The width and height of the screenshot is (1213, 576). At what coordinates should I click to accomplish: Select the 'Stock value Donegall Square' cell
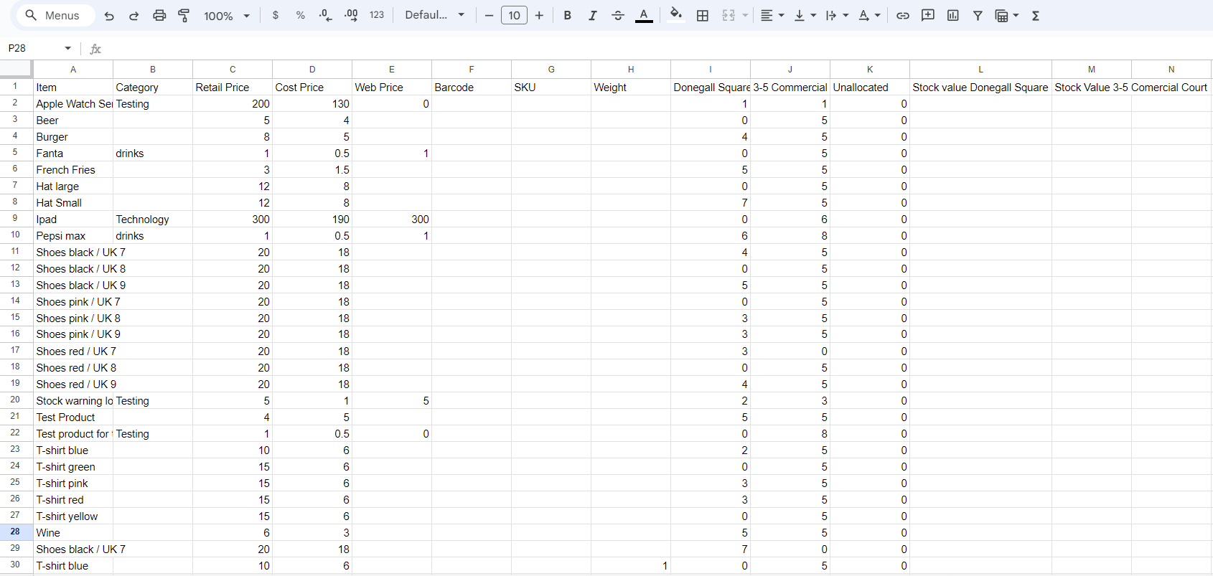point(980,87)
